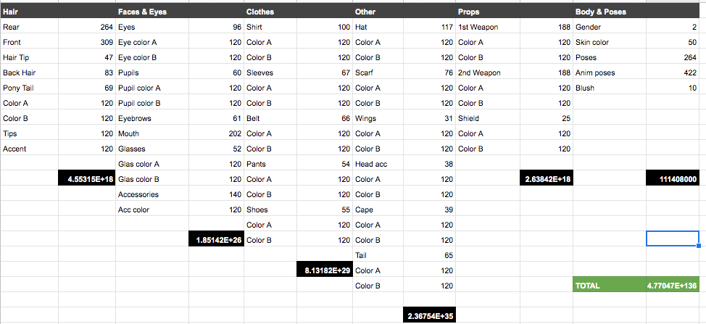The height and width of the screenshot is (324, 706).
Task: Click the black 4.55315E+18 cell
Action: click(86, 179)
